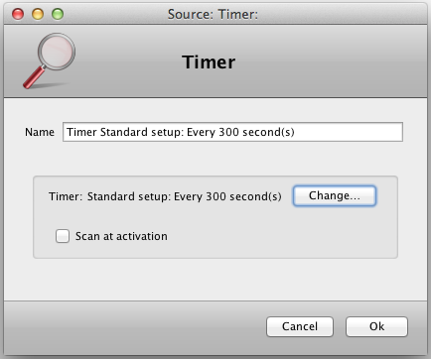Enable the Scan at activation checkbox
Screen dimensions: 431x359
click(x=63, y=236)
